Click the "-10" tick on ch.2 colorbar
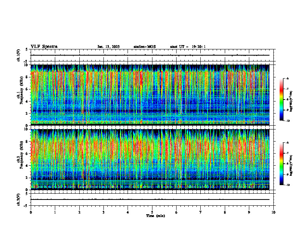308x238 pixels. 288,185
